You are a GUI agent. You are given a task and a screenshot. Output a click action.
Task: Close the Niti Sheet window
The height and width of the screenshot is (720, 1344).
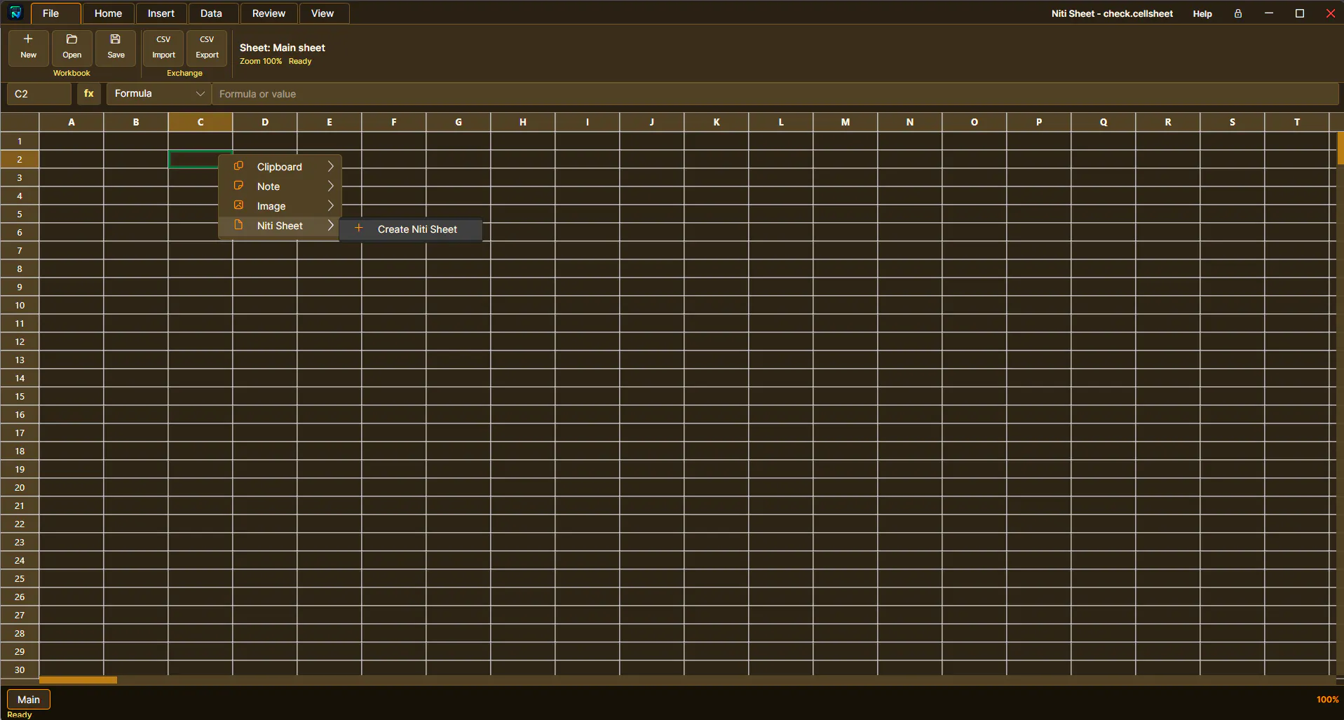(1331, 13)
